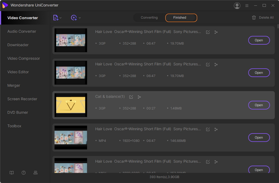Click the feedback people icon
Screen dimensions: 279x183
click(x=35, y=173)
